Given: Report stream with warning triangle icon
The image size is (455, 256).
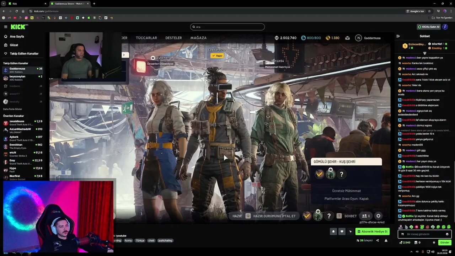Looking at the screenshot, I should (x=386, y=240).
